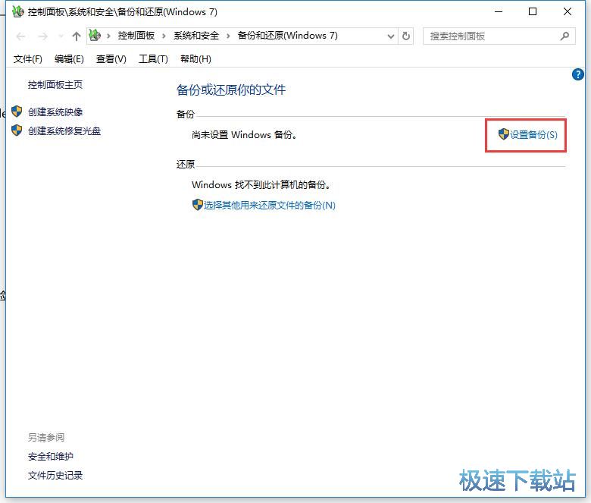Select 控制面板 in the breadcrumb path
The width and height of the screenshot is (591, 503).
136,36
